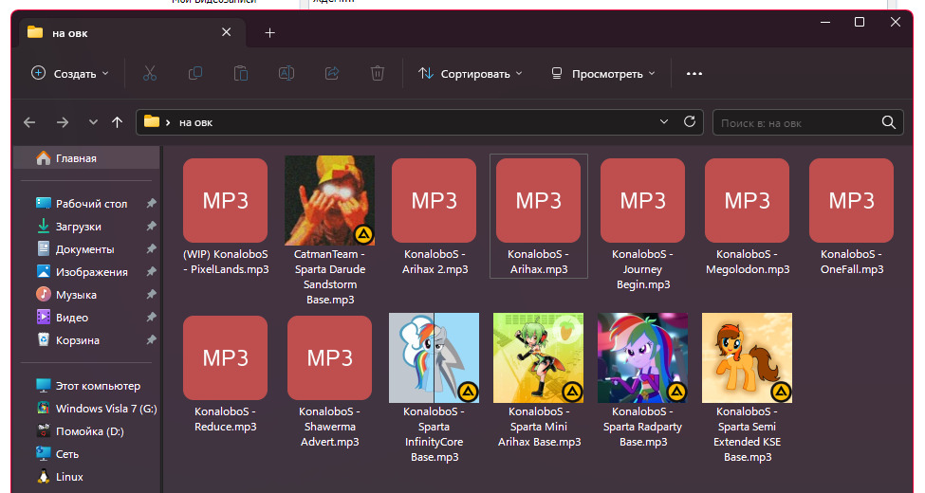Select Музыка in the navigation pane
This screenshot has height=493, width=925.
point(76,295)
